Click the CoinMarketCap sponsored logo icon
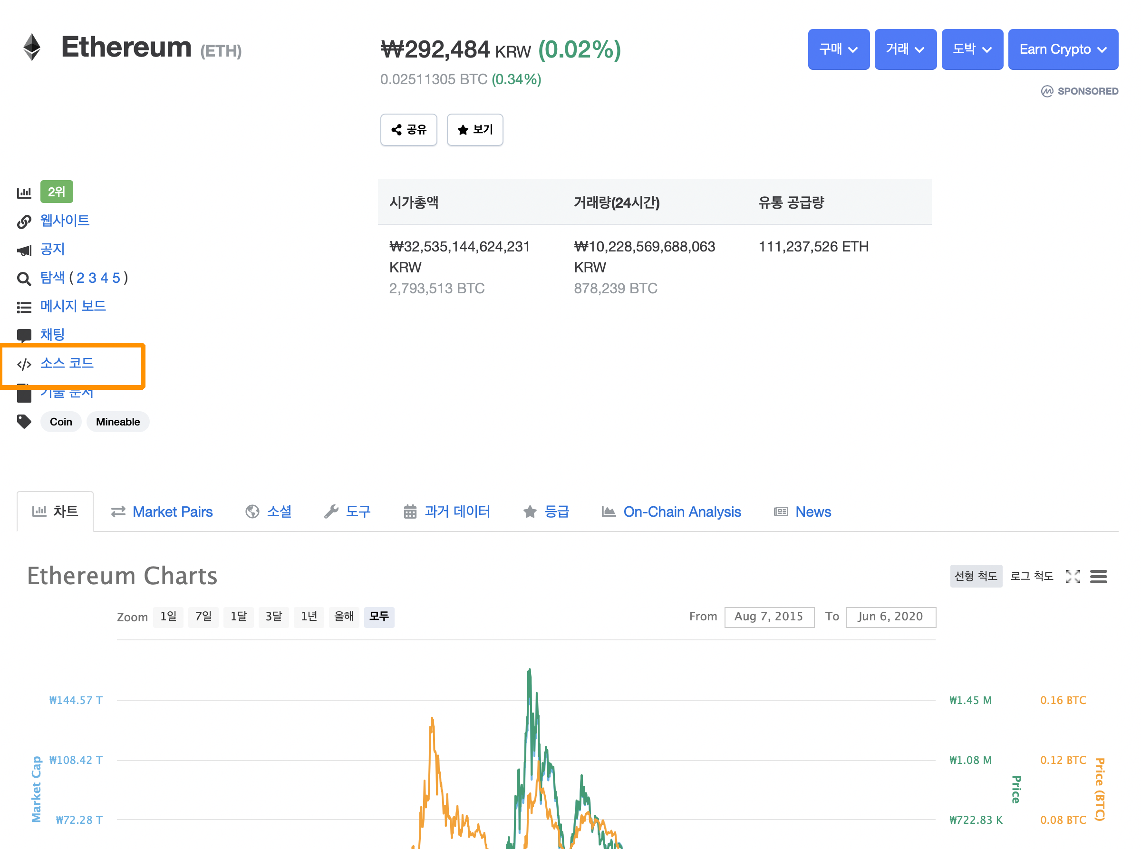This screenshot has height=849, width=1141. (1047, 91)
